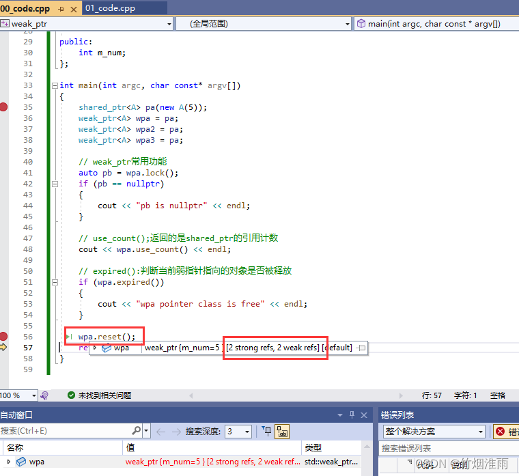Select the wpa value cell in 自动窗口
The image size is (519, 476).
click(212, 462)
